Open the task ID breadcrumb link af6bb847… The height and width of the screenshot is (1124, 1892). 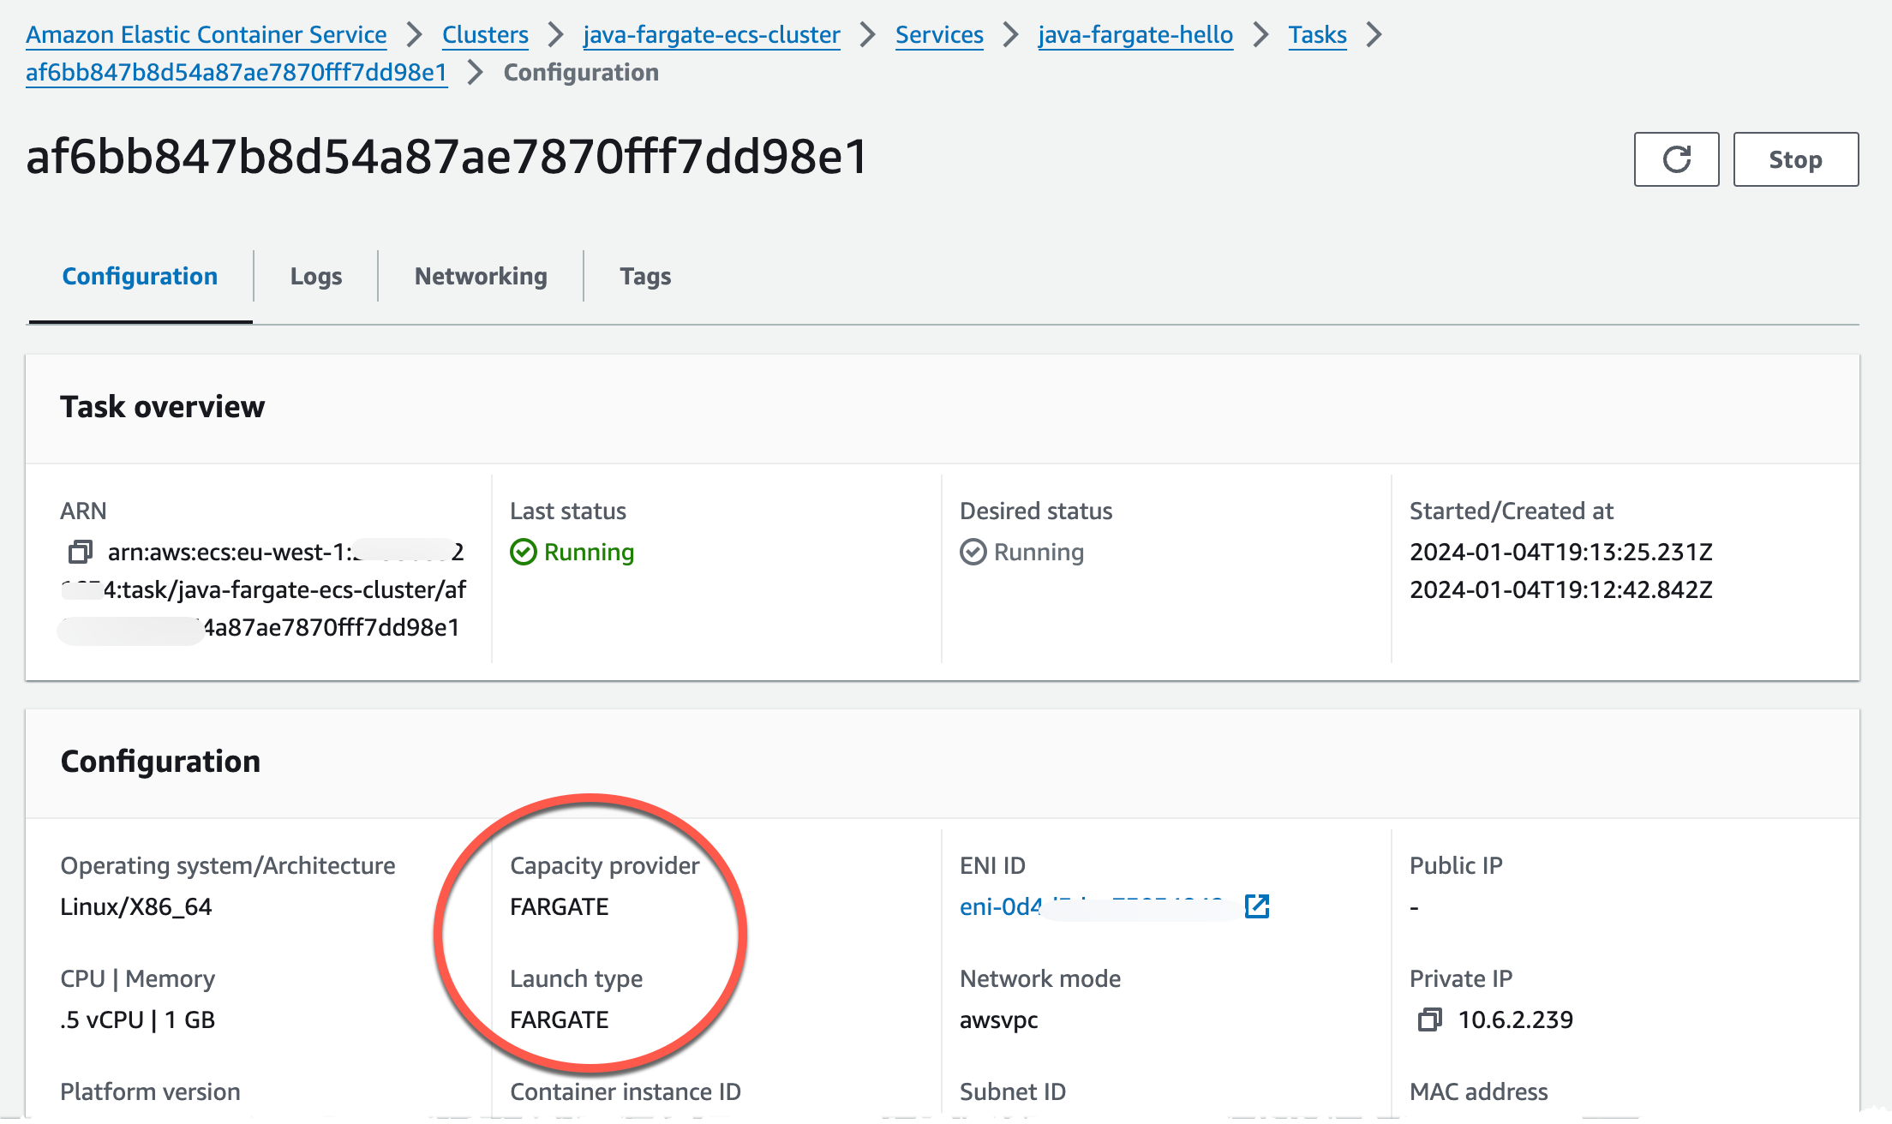pyautogui.click(x=236, y=72)
